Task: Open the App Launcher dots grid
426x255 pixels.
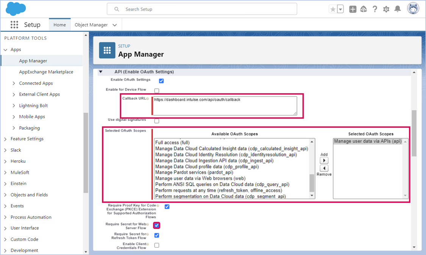Action: click(14, 25)
